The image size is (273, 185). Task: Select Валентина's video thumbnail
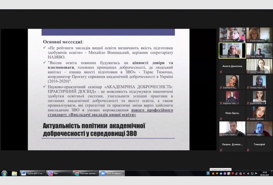coord(232,35)
